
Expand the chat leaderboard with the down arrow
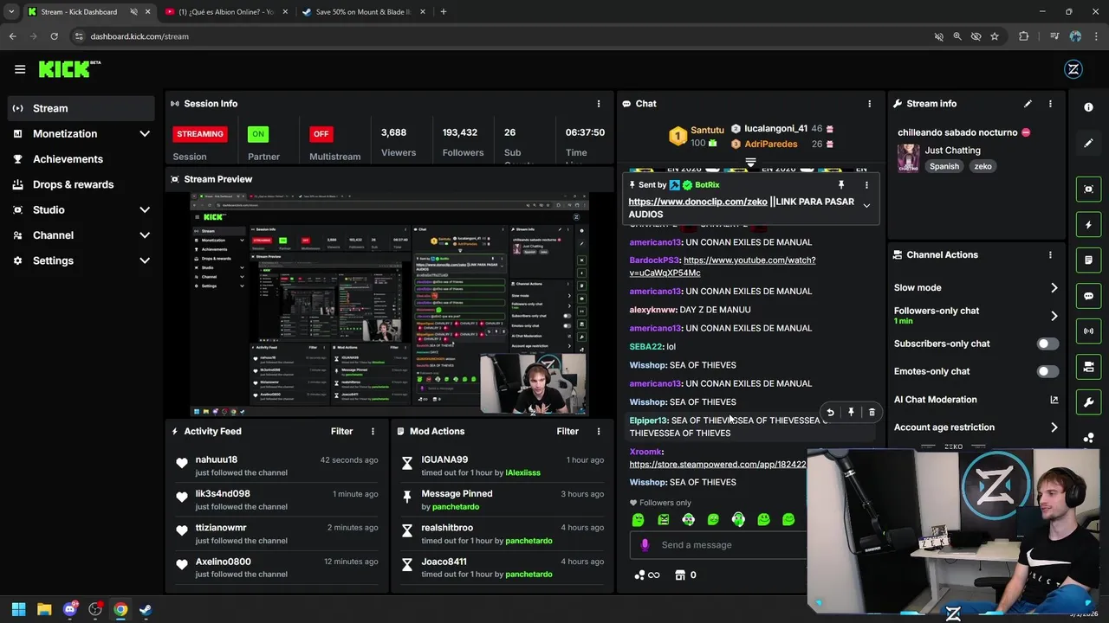pos(751,162)
